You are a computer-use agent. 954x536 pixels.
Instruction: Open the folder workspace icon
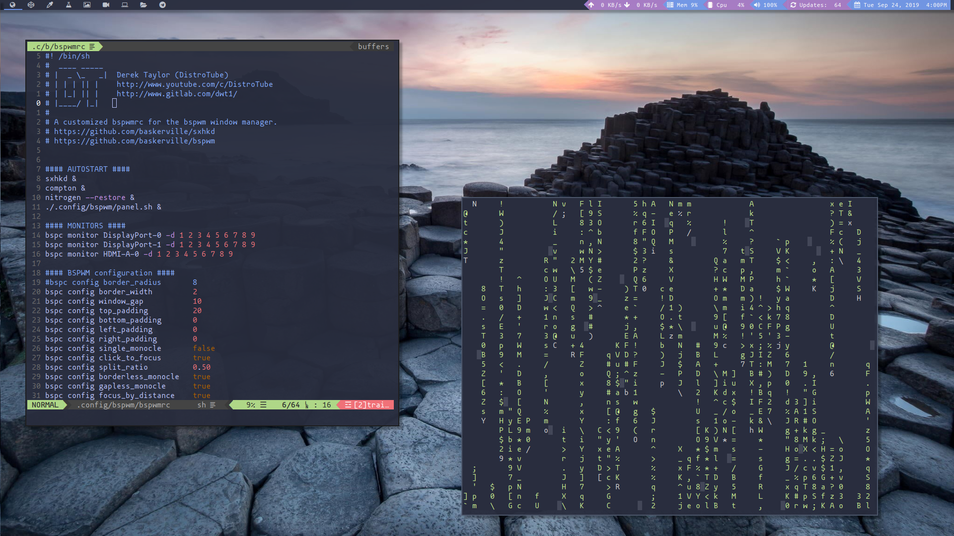point(144,5)
